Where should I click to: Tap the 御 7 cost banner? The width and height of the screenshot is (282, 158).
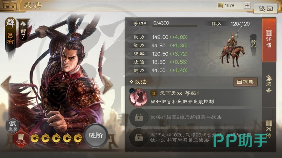[23, 30]
